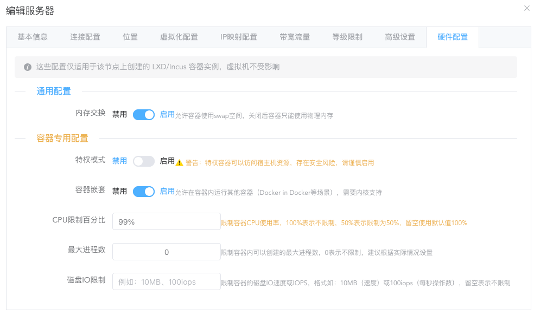
Task: Select the 等级限制 tab
Action: pyautogui.click(x=347, y=37)
